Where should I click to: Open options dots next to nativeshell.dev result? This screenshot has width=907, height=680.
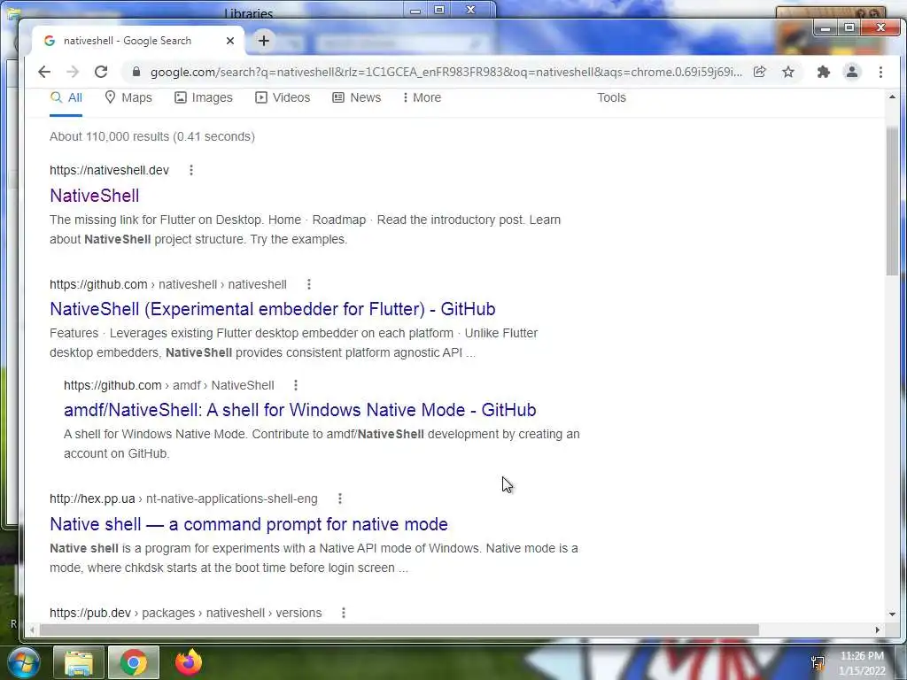click(x=191, y=170)
